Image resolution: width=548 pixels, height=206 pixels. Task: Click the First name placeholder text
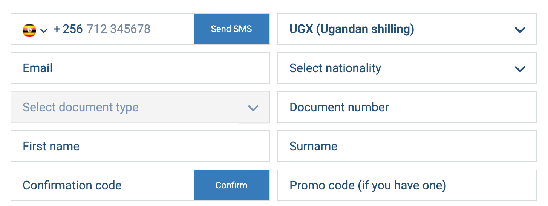tap(51, 146)
